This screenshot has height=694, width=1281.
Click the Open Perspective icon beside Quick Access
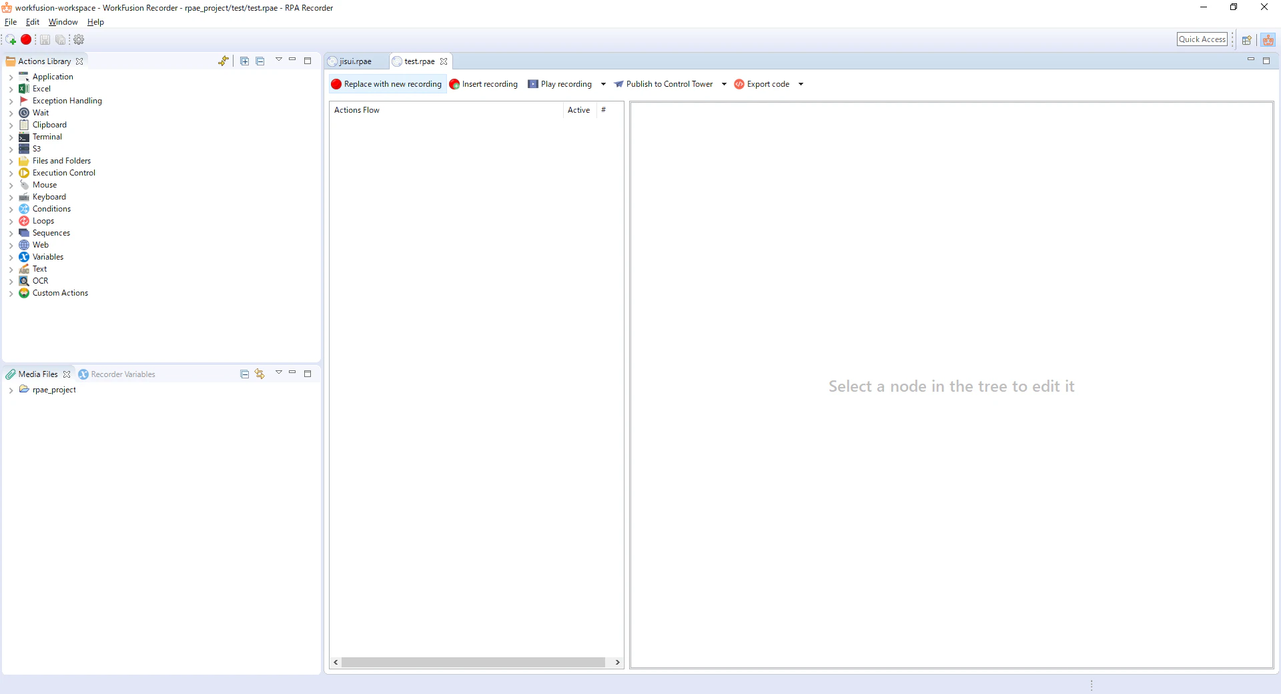click(x=1246, y=40)
